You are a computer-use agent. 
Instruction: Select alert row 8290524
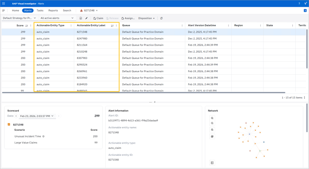154,65
